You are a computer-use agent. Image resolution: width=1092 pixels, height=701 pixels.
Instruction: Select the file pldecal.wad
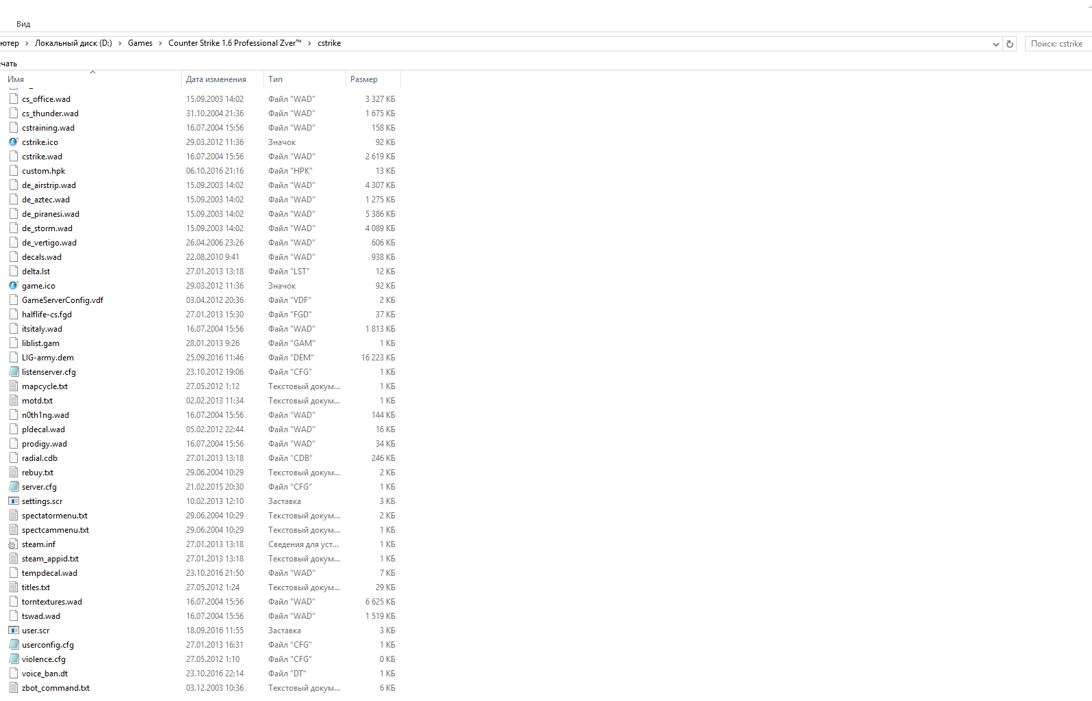43,429
